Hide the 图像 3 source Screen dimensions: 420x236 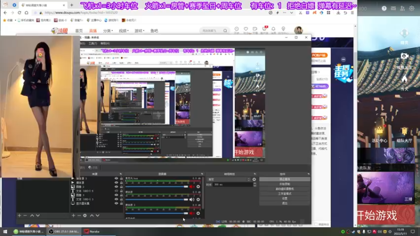click(116, 195)
